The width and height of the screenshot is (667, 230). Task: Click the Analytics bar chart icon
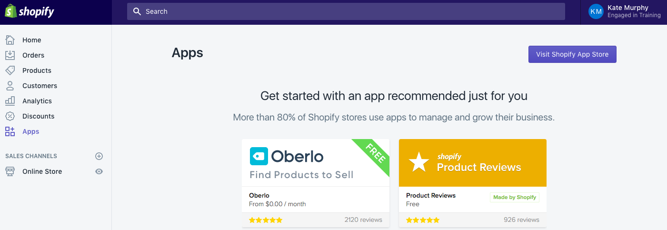[10, 101]
